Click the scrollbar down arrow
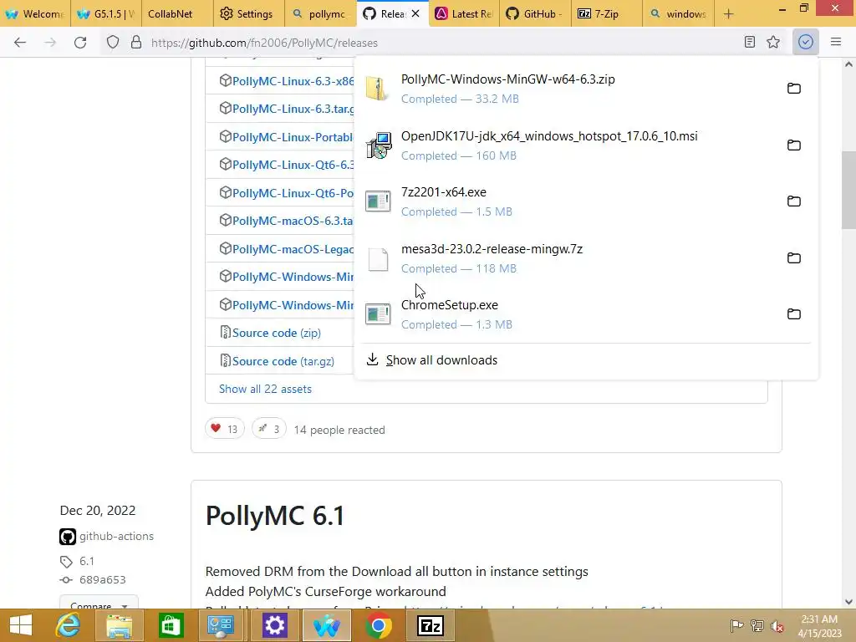 tap(848, 602)
